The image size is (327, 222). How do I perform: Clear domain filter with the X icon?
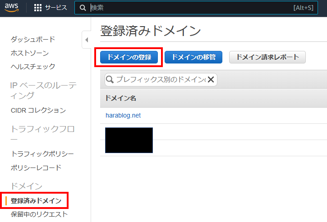point(211,79)
